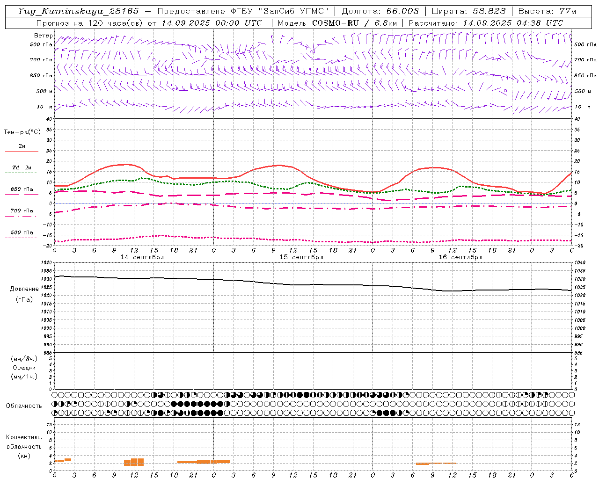
Task: Select the Прогноз на 120 часа(ов) text
Action: tap(90, 23)
